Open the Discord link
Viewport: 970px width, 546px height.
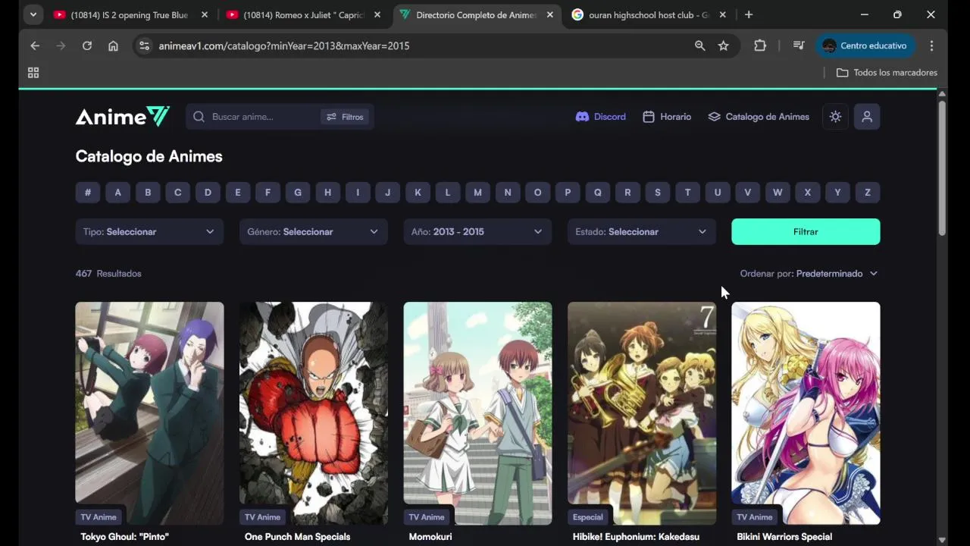tap(601, 117)
